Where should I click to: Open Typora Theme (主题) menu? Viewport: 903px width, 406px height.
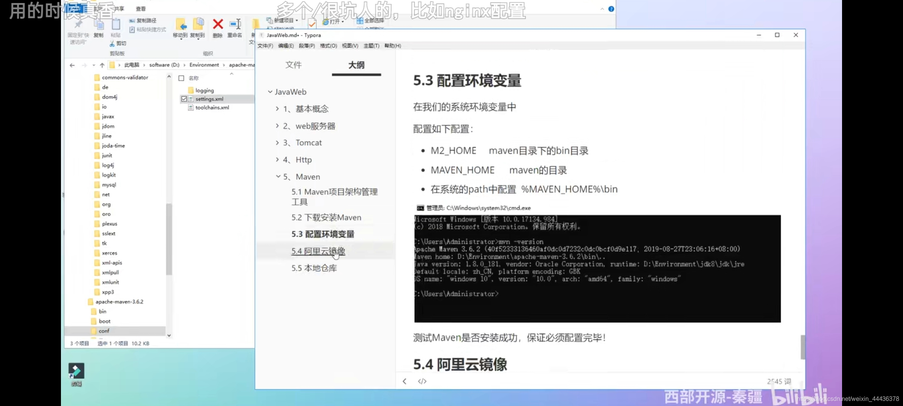[371, 46]
